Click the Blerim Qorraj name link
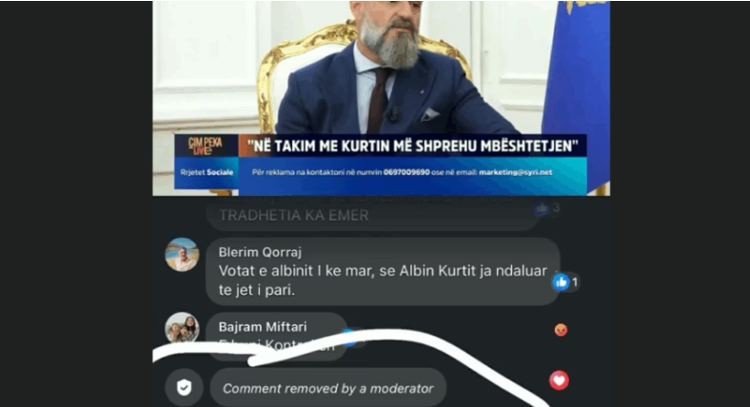Image resolution: width=750 pixels, height=407 pixels. pos(260,252)
